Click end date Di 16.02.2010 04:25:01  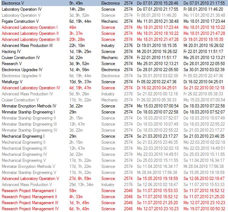pos(203,82)
